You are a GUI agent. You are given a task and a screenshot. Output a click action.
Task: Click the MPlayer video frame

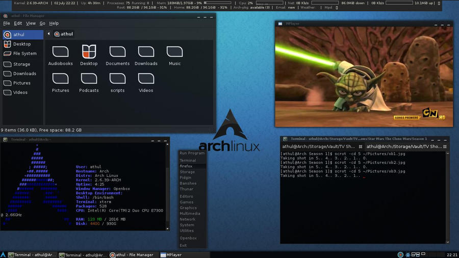[364, 76]
